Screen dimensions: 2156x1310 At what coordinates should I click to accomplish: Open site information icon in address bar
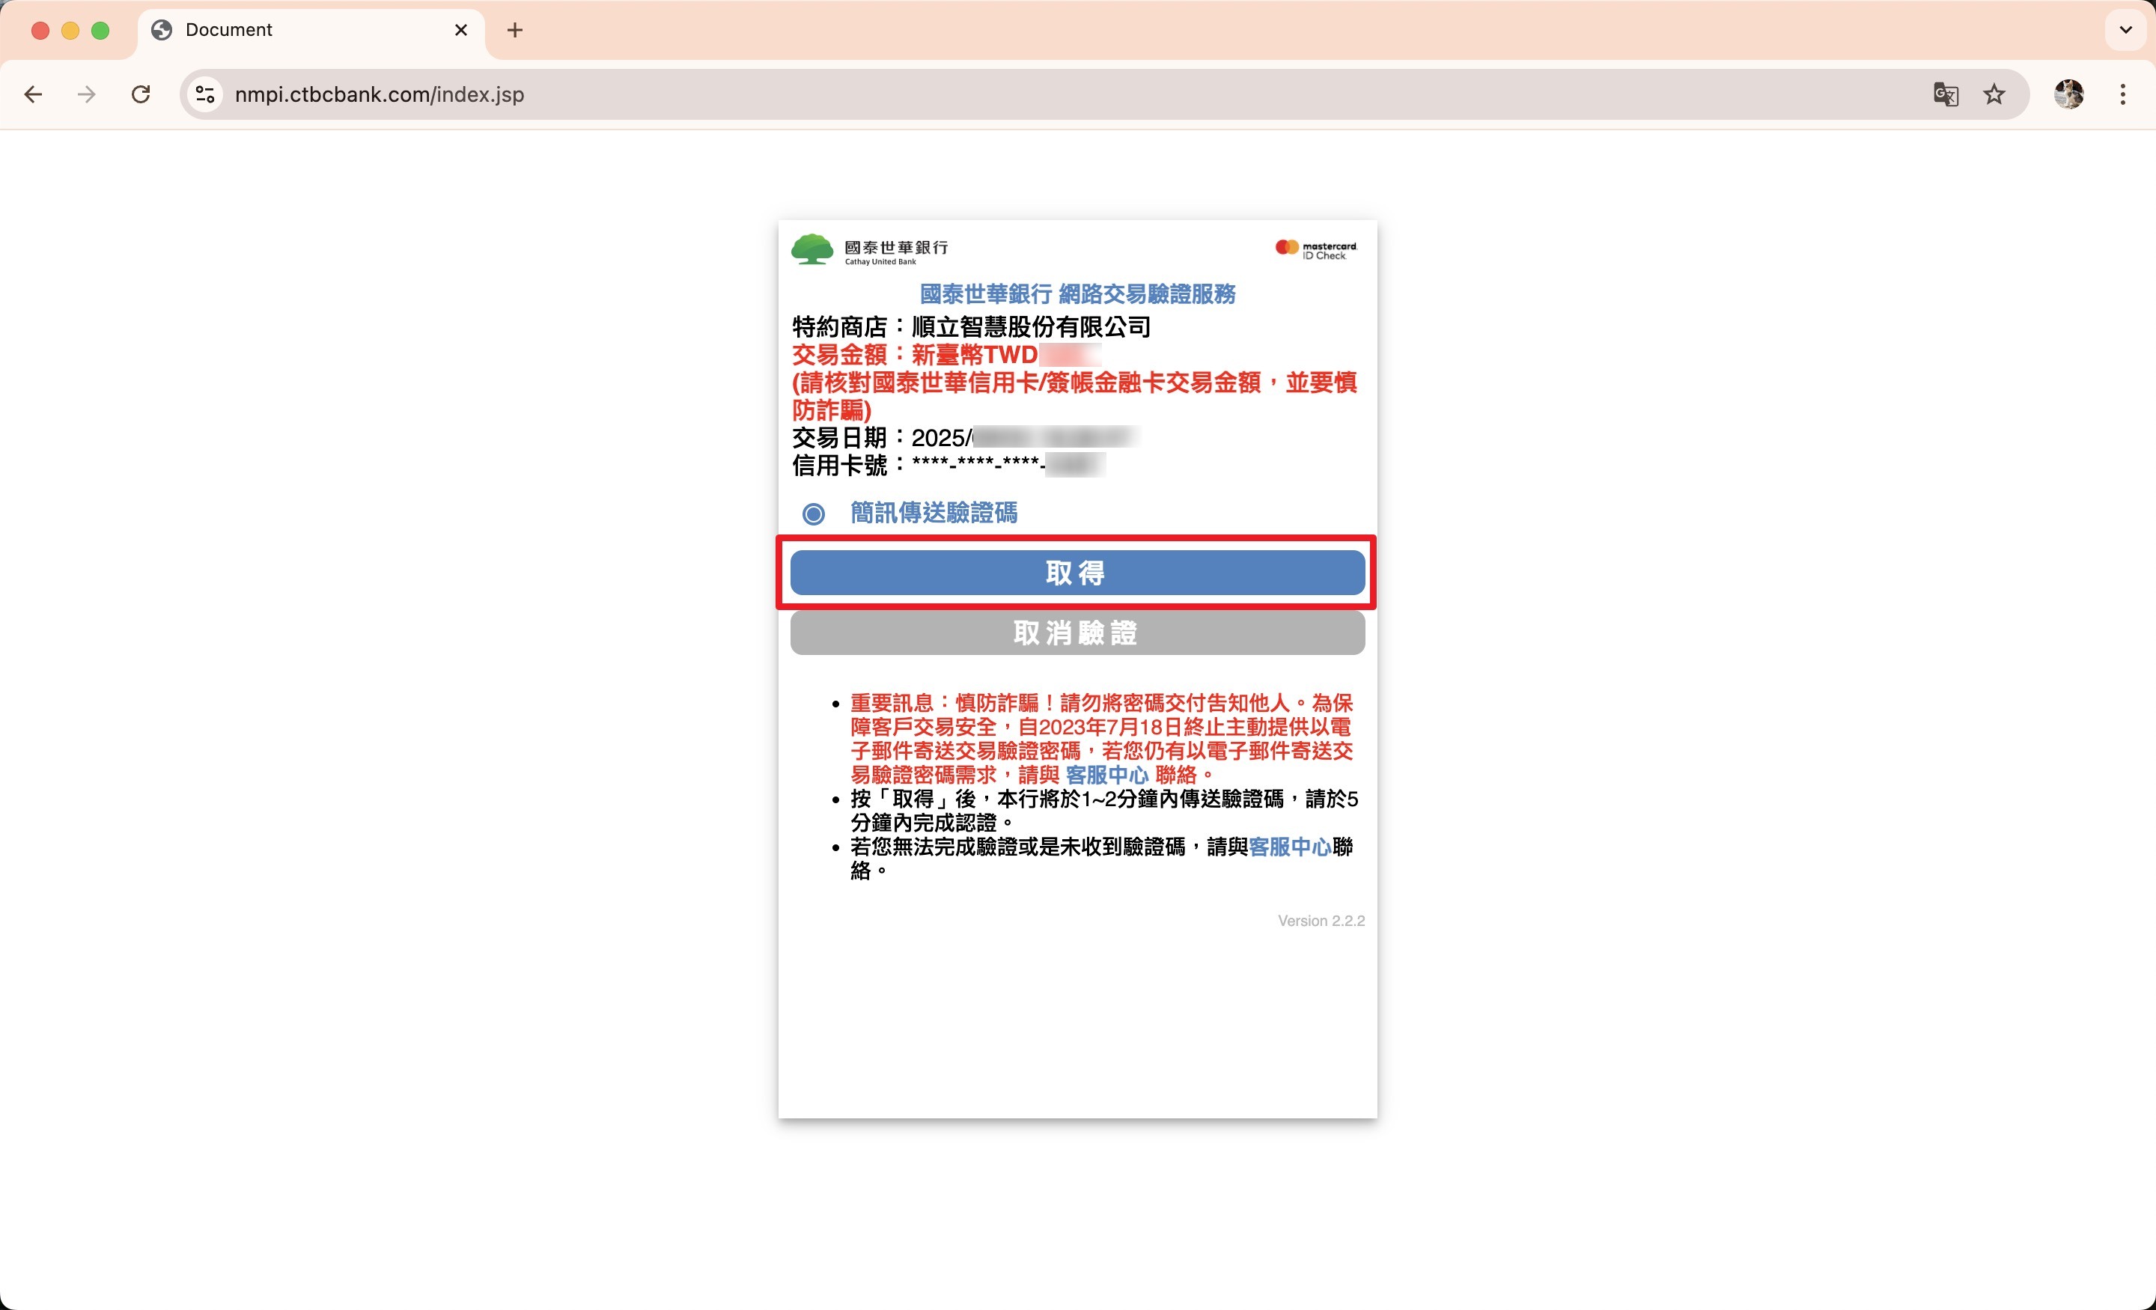click(x=206, y=94)
